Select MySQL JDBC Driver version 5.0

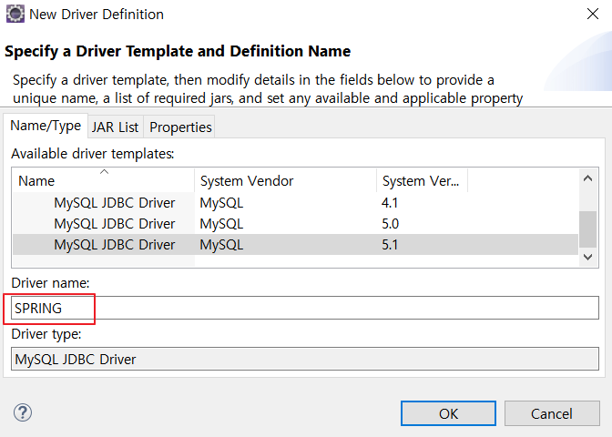(295, 224)
